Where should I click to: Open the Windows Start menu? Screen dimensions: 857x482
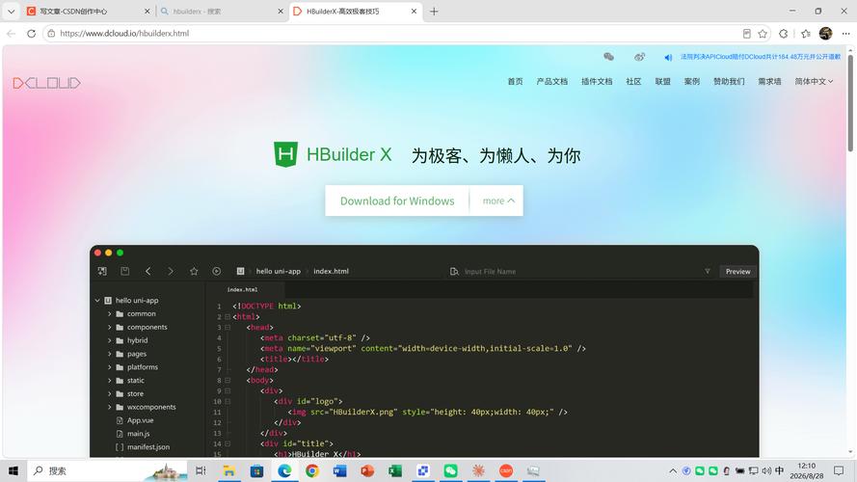pyautogui.click(x=13, y=470)
